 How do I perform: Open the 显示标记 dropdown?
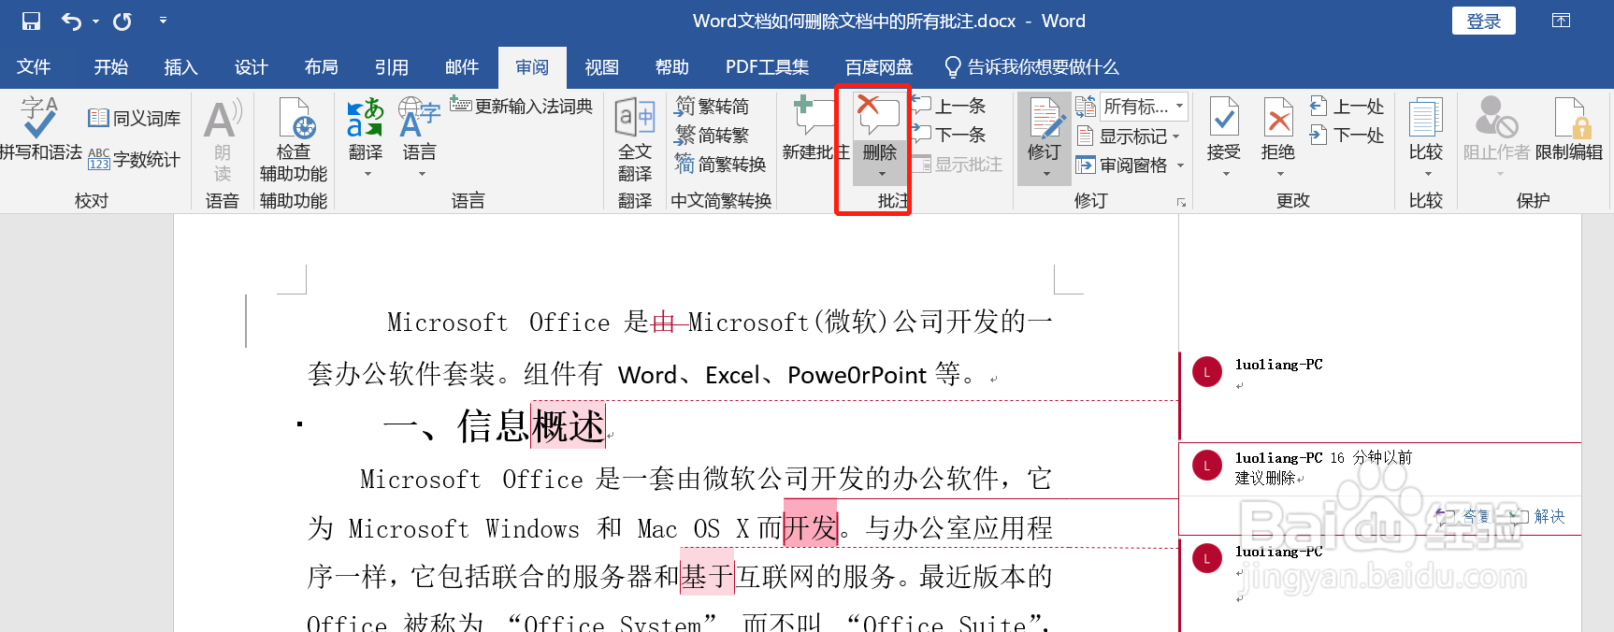point(1128,136)
